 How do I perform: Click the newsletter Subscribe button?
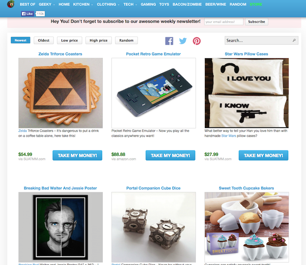pos(256,22)
